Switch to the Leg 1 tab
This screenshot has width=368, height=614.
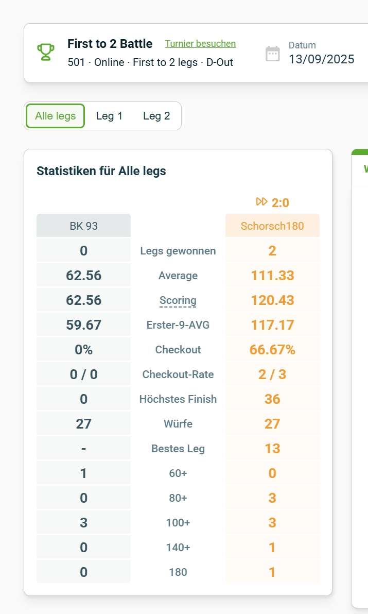pos(109,116)
